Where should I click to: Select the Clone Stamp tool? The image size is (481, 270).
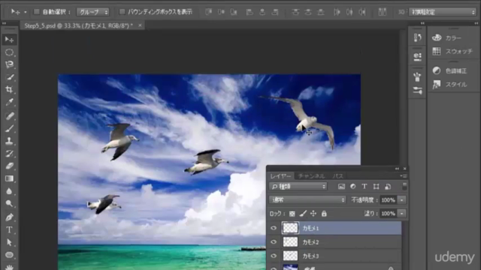pos(9,141)
